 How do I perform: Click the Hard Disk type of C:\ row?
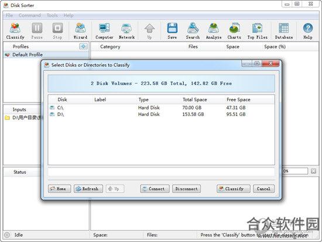coord(149,108)
